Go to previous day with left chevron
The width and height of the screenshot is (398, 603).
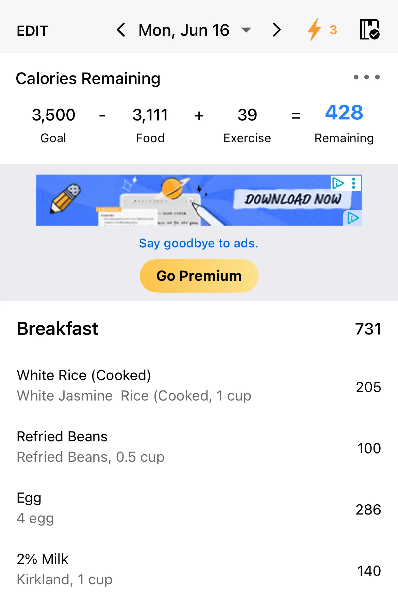tap(121, 30)
